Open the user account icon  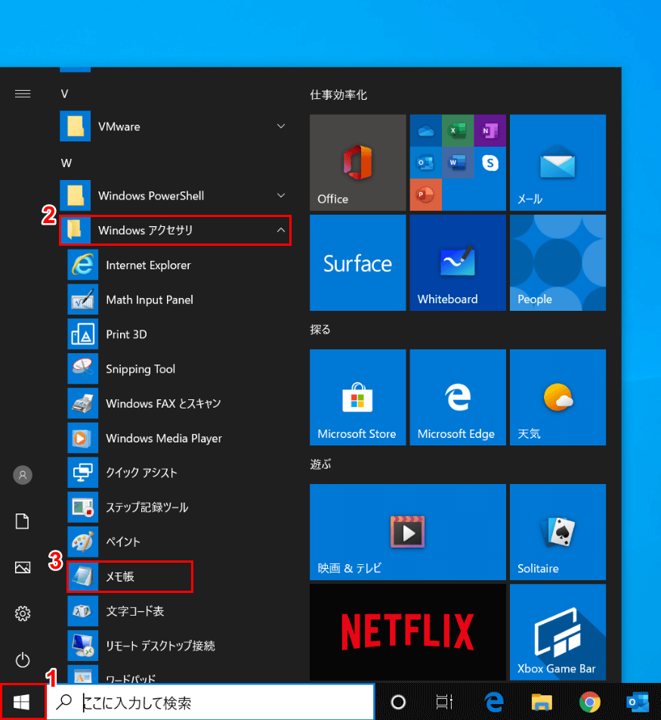coord(23,475)
